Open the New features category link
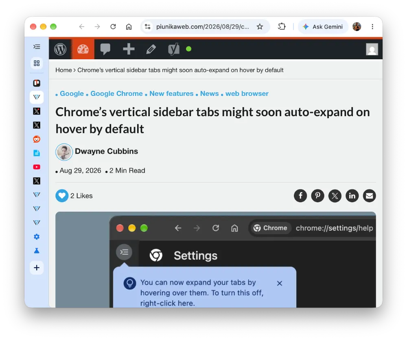 tap(172, 93)
